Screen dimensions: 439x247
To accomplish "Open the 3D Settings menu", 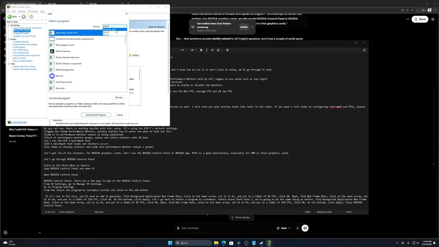I will coord(33,11).
